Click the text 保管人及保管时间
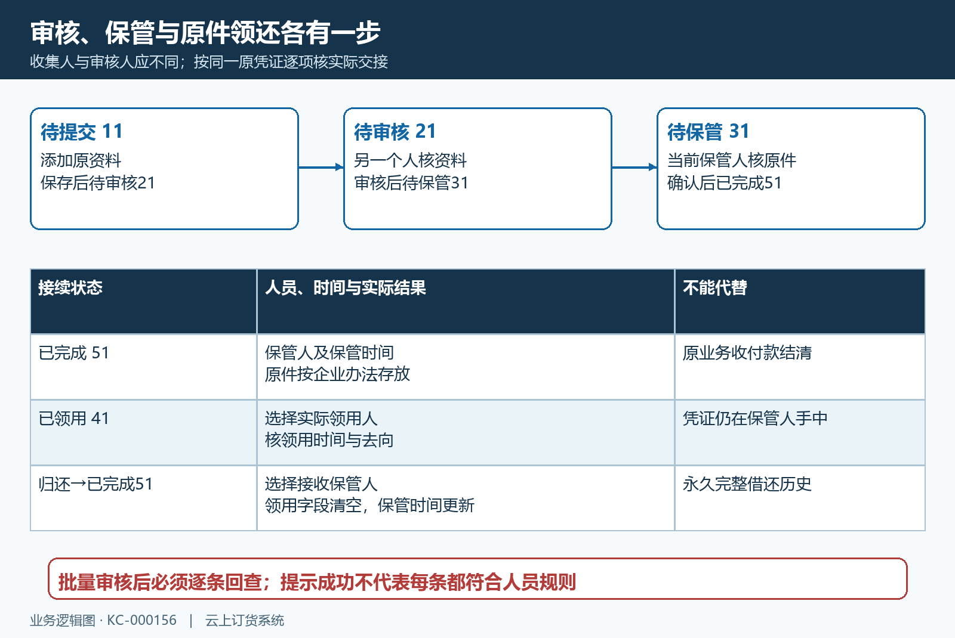The image size is (955, 638). click(329, 353)
